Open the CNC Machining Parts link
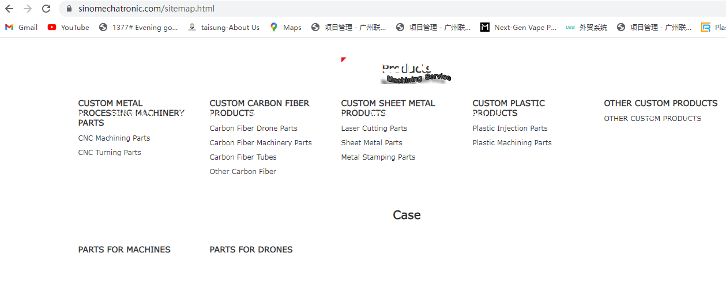Viewport: 726px width, 287px height. pos(114,138)
